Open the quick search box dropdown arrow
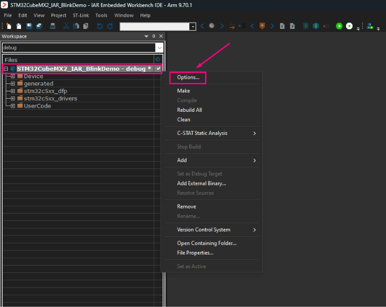The image size is (386, 307). click(x=193, y=26)
